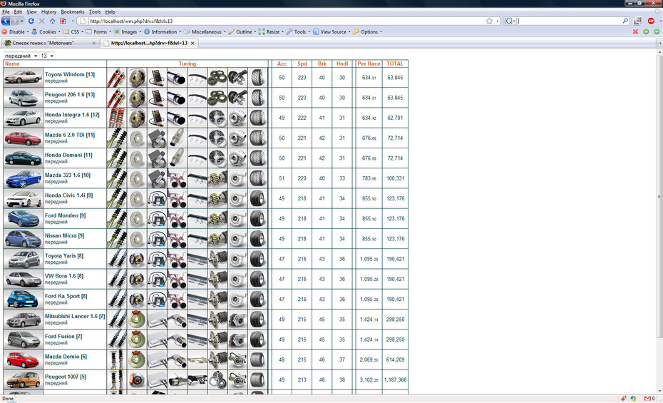This screenshot has width=663, height=403.
Task: Click the chip tuning icon for Honda Civic
Action: pos(157,198)
